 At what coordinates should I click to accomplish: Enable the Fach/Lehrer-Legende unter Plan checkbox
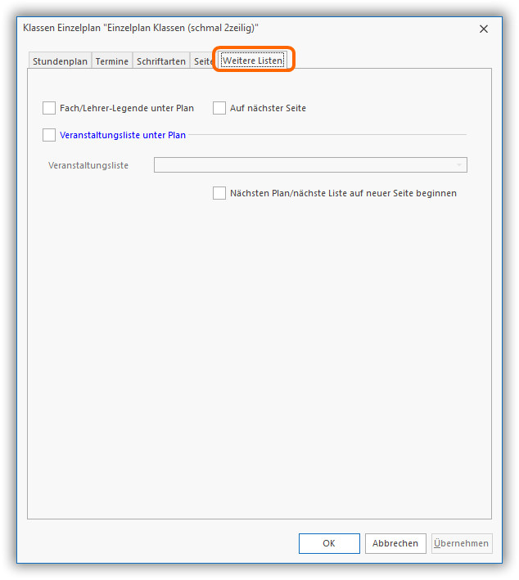pos(49,108)
